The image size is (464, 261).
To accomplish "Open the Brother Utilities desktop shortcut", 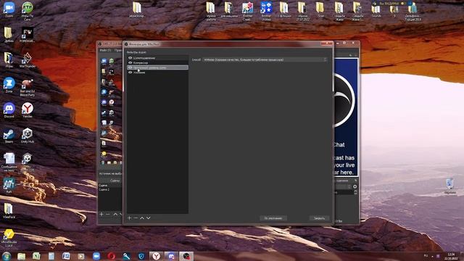I will coord(266,12).
